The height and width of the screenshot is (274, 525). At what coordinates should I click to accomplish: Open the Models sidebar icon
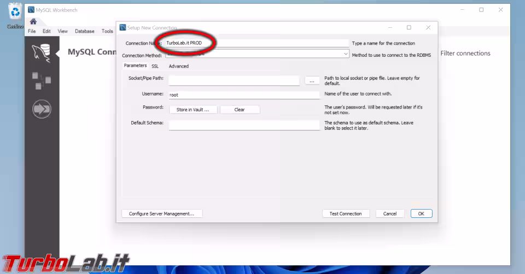42,81
